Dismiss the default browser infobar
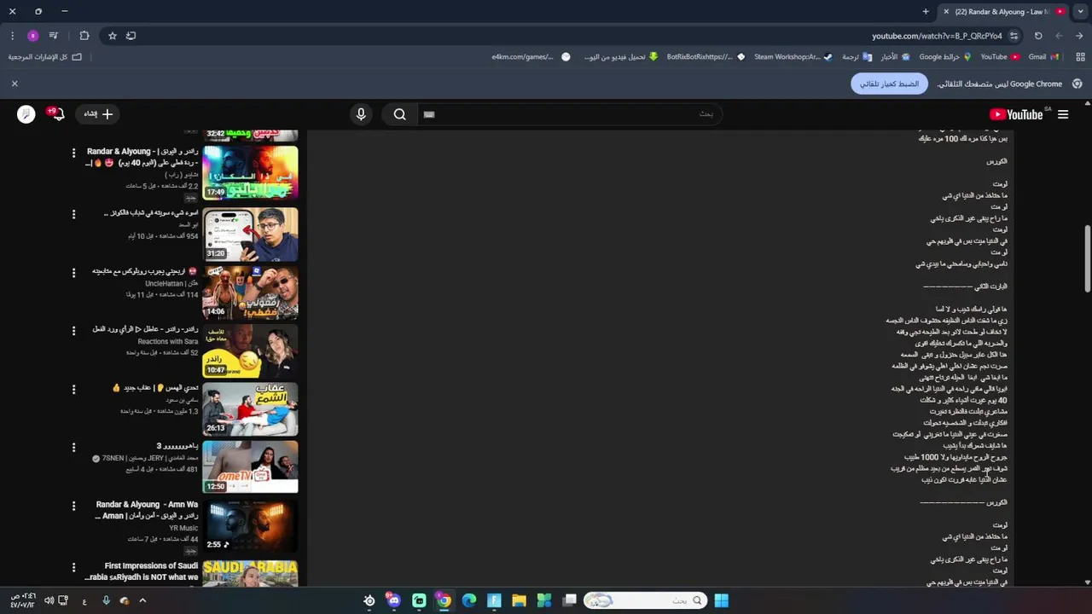Screen dimensions: 1092x614 15,84
